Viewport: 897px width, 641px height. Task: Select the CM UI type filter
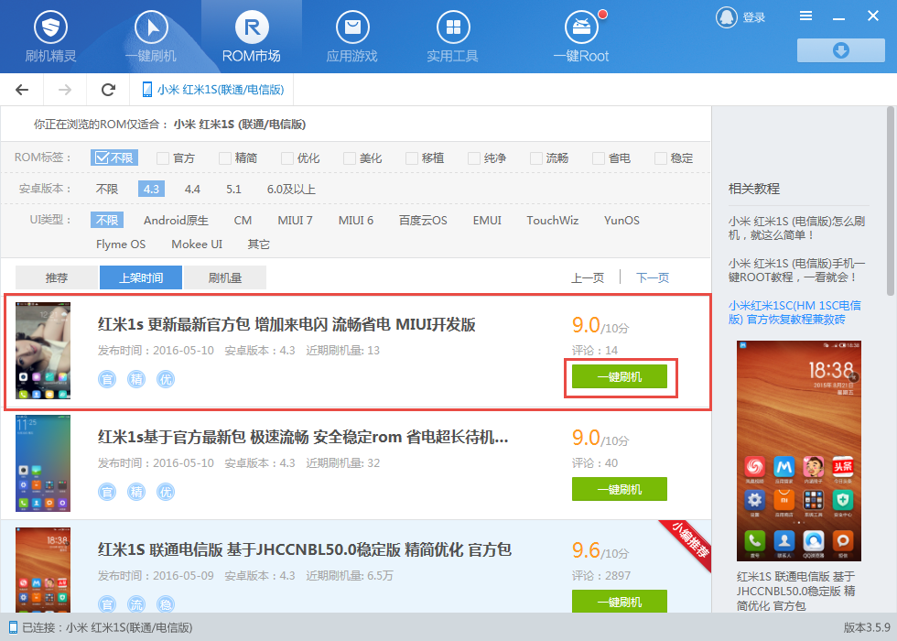pos(243,221)
